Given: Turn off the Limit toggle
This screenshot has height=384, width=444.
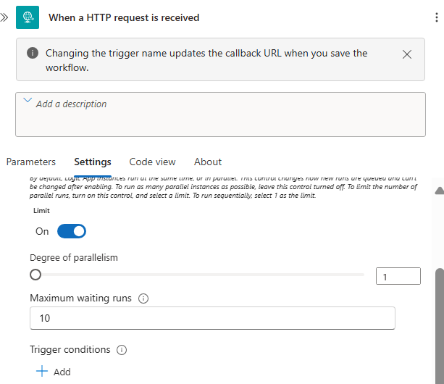Looking at the screenshot, I should coord(72,231).
